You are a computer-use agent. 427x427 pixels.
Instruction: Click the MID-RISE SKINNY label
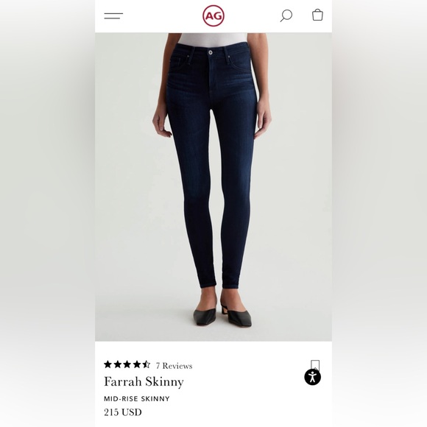137,399
